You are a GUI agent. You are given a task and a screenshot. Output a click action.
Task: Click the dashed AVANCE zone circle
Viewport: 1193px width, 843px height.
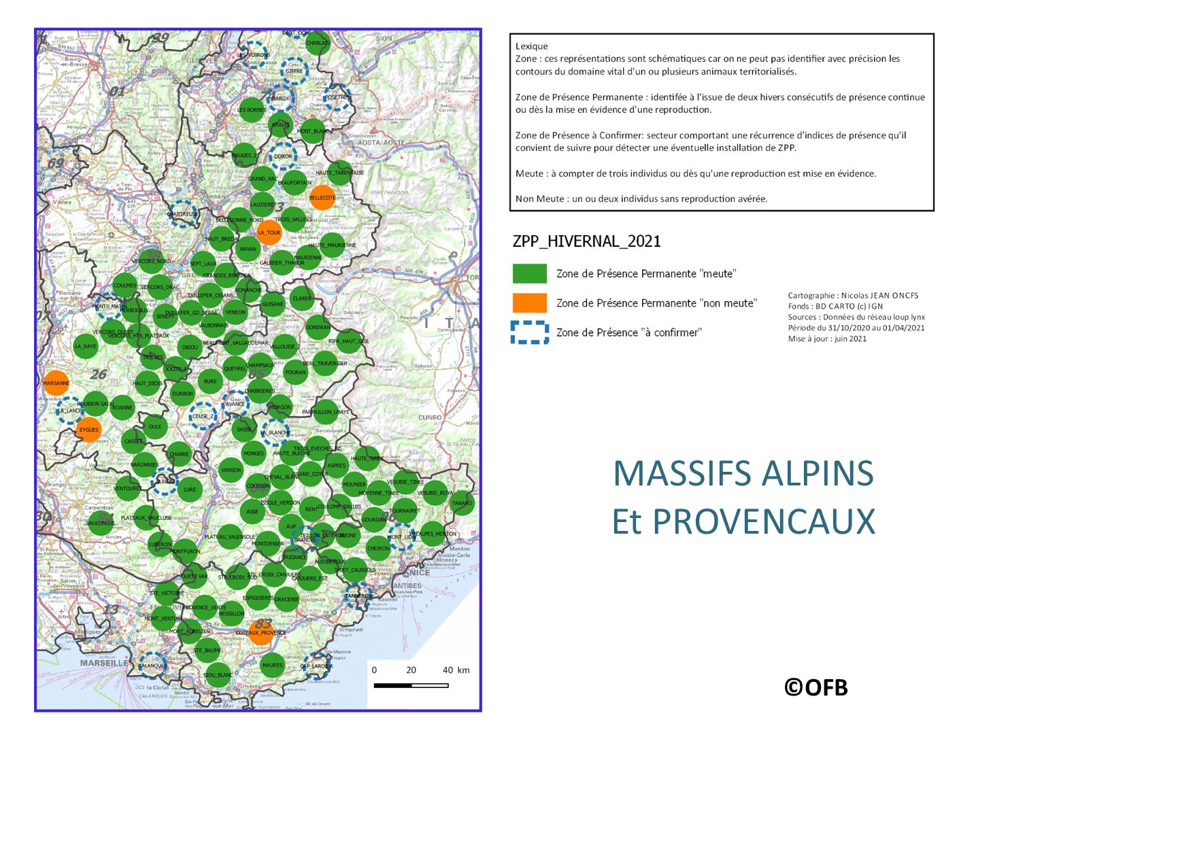tap(235, 404)
